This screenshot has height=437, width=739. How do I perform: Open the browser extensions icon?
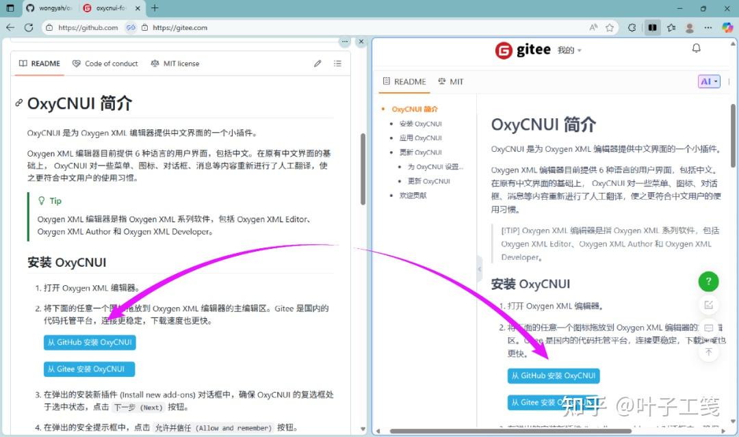(632, 27)
